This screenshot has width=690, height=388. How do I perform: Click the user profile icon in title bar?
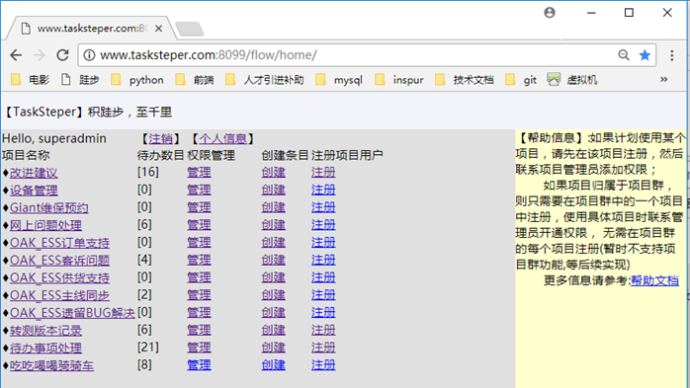(x=550, y=13)
